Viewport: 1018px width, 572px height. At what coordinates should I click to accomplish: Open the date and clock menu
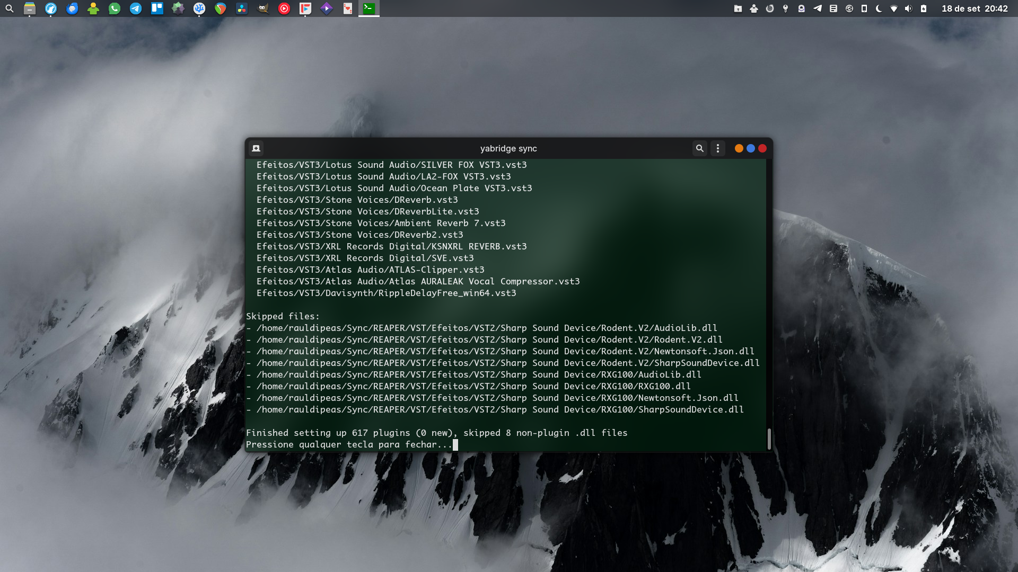click(975, 8)
